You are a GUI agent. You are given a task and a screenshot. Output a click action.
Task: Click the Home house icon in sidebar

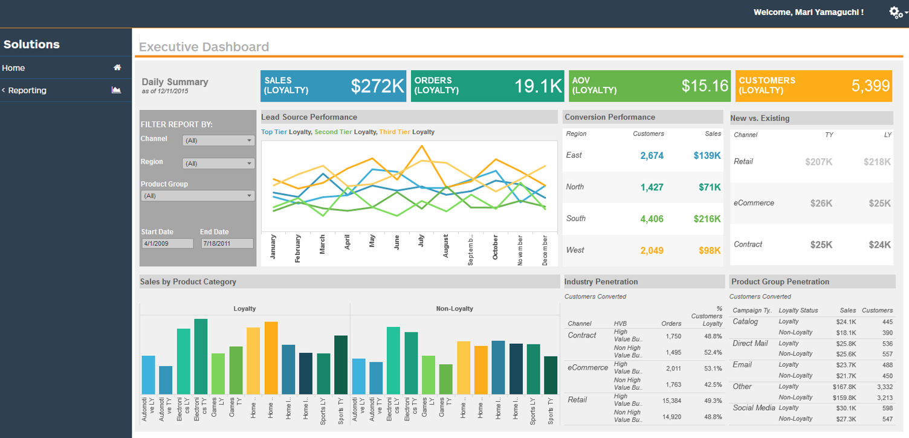pyautogui.click(x=117, y=68)
